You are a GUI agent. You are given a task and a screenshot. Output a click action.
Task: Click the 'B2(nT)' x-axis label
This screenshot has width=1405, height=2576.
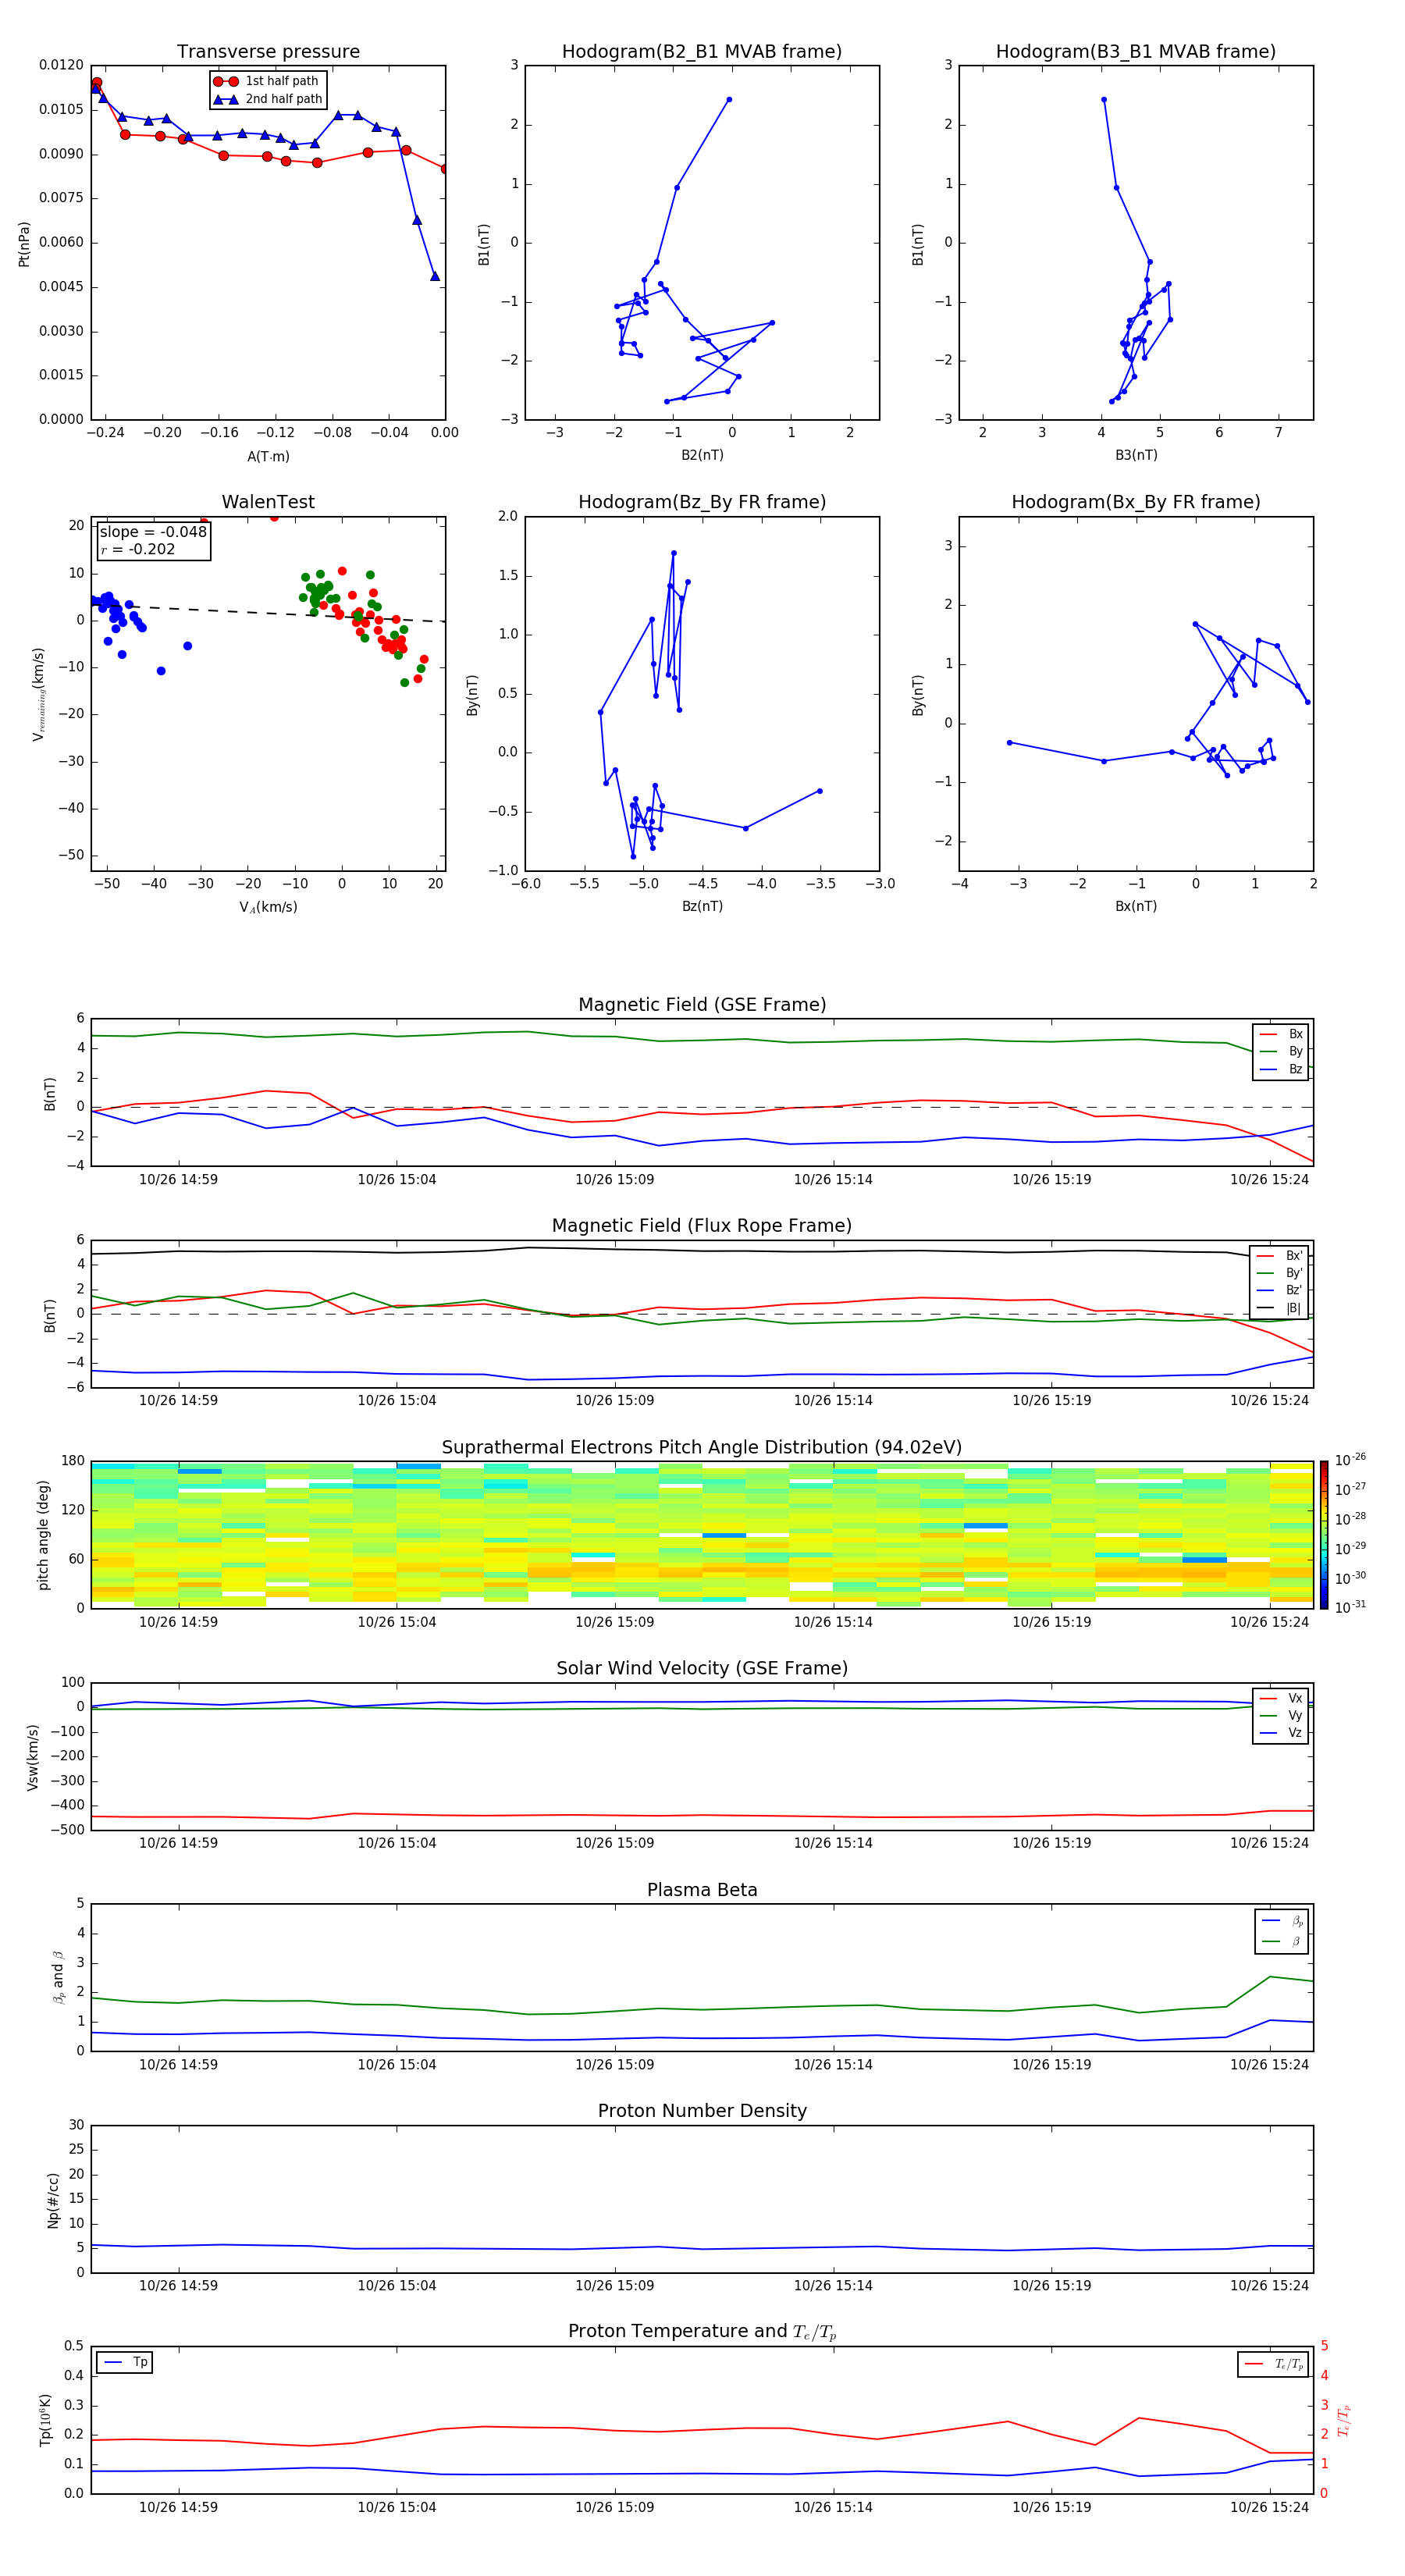tap(702, 455)
